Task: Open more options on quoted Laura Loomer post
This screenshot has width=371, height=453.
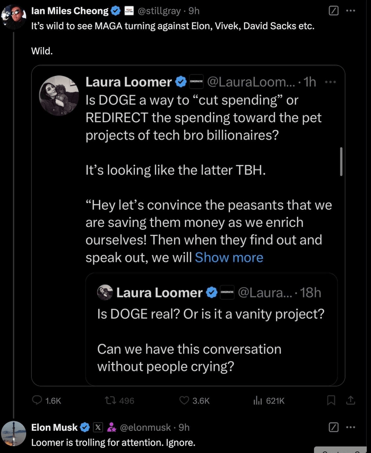Action: (330, 82)
